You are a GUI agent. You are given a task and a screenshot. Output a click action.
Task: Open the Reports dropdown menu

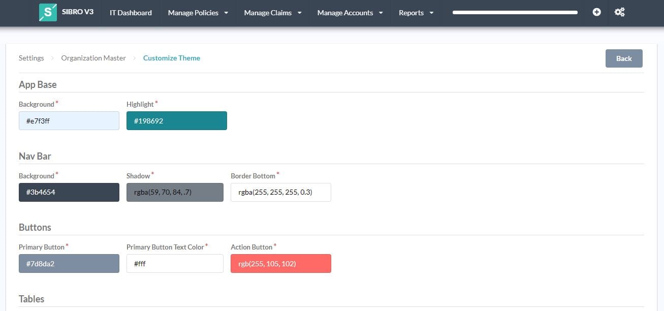point(416,13)
